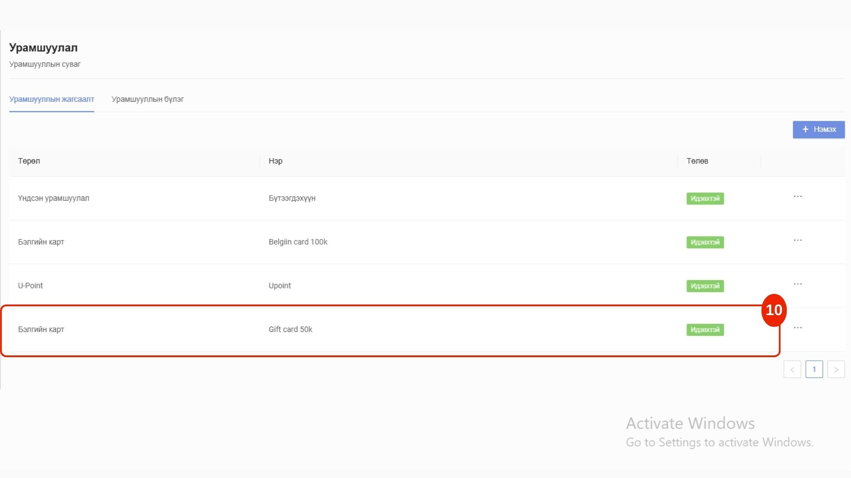Click Идэвхтэй status badge for Belgiin card 100k
851x478 pixels.
click(x=705, y=243)
